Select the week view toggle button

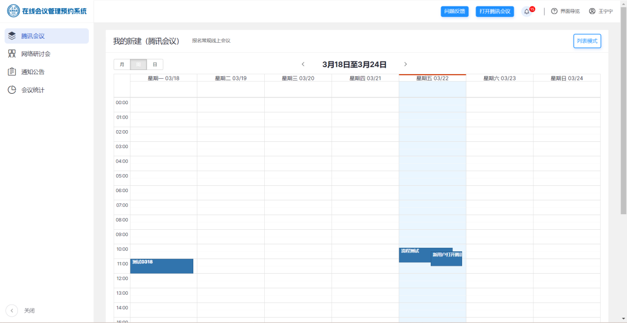point(138,64)
